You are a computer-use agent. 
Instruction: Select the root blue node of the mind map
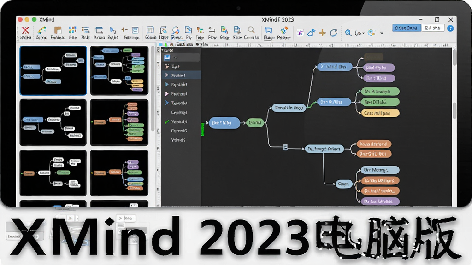(x=224, y=122)
